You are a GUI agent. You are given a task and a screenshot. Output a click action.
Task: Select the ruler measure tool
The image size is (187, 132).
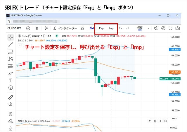[11, 97]
